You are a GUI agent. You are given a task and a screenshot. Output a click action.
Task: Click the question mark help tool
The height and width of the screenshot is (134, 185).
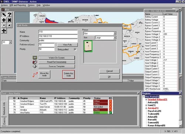point(10,14)
